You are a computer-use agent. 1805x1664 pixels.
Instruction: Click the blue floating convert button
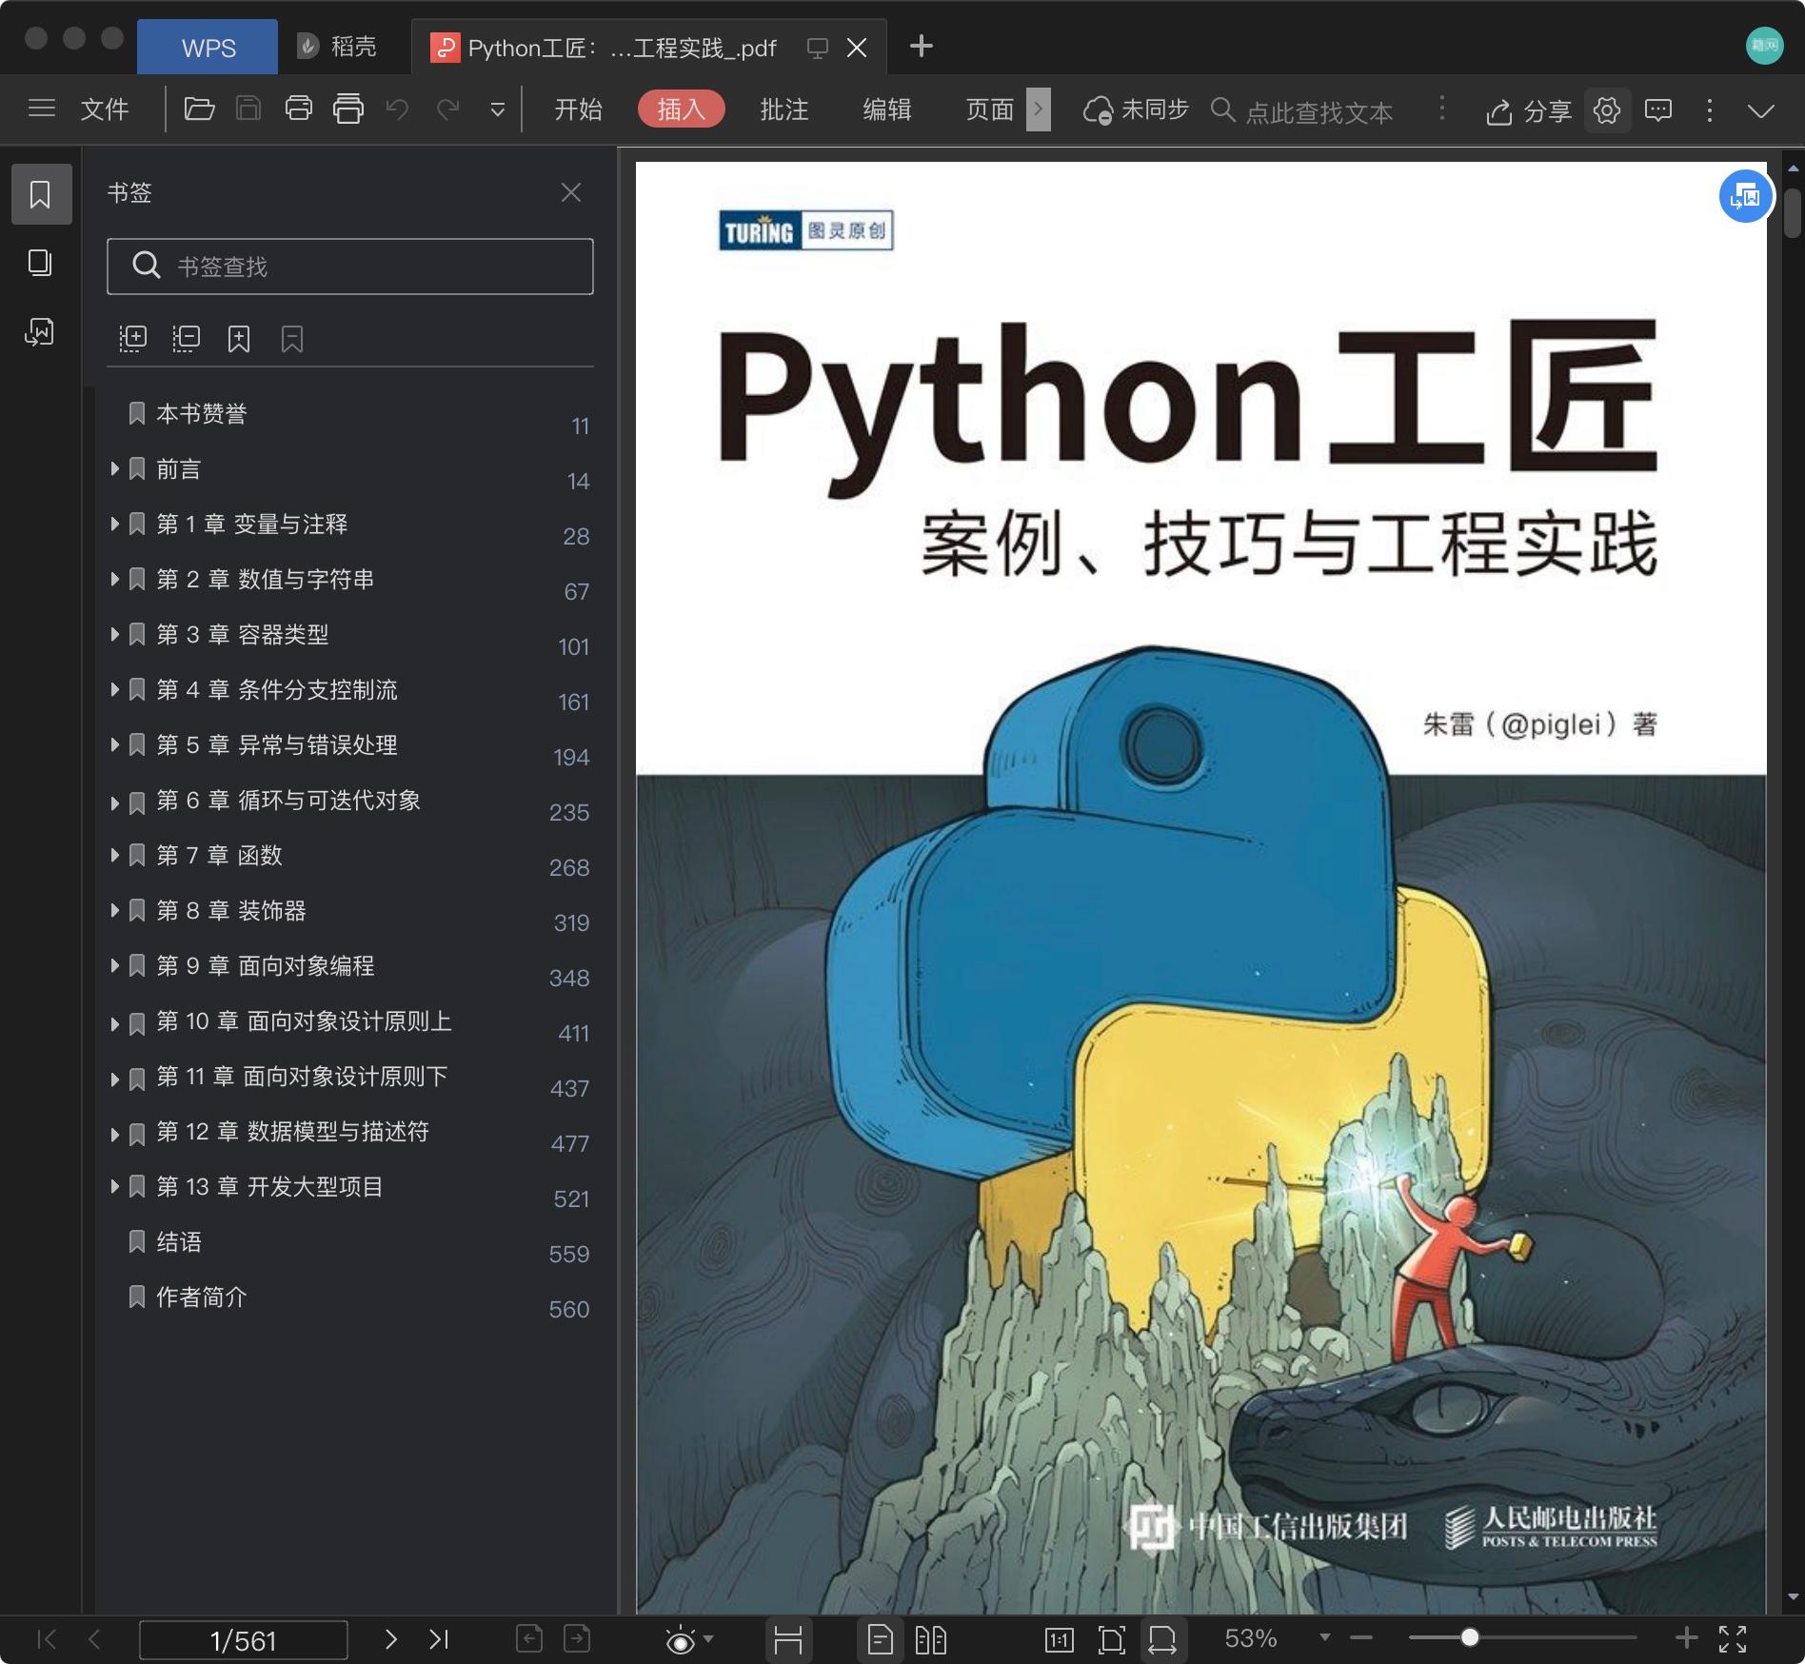click(1746, 197)
